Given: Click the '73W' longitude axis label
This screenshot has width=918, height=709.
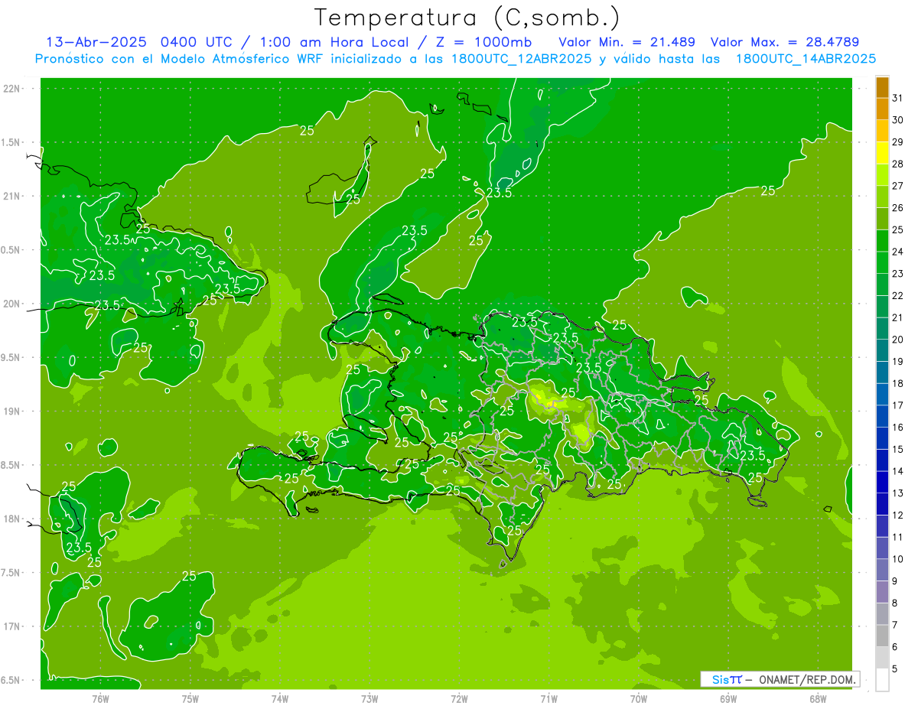Looking at the screenshot, I should tap(369, 698).
